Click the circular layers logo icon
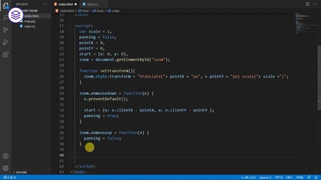This screenshot has height=180, width=321. point(16,15)
